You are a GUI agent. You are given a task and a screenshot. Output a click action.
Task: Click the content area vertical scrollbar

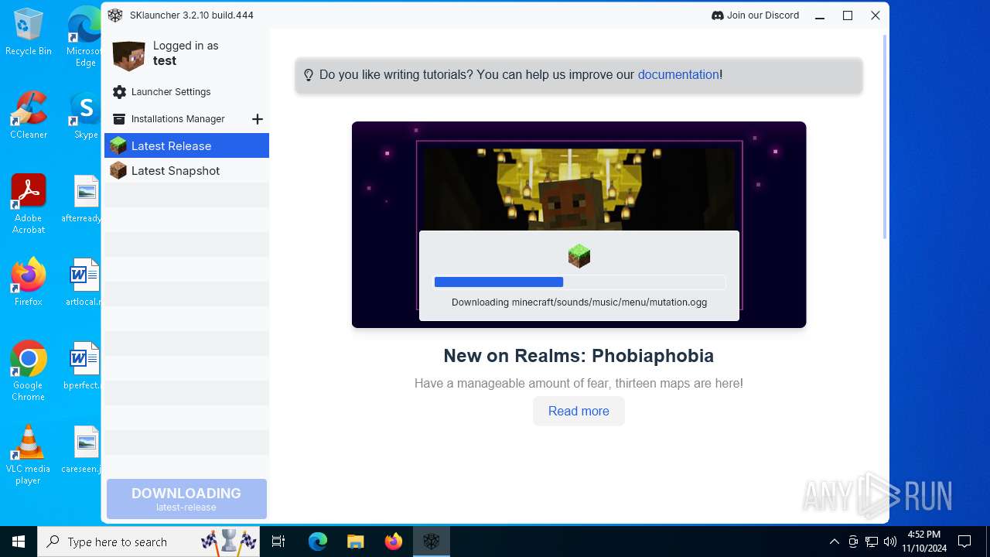pos(886,138)
